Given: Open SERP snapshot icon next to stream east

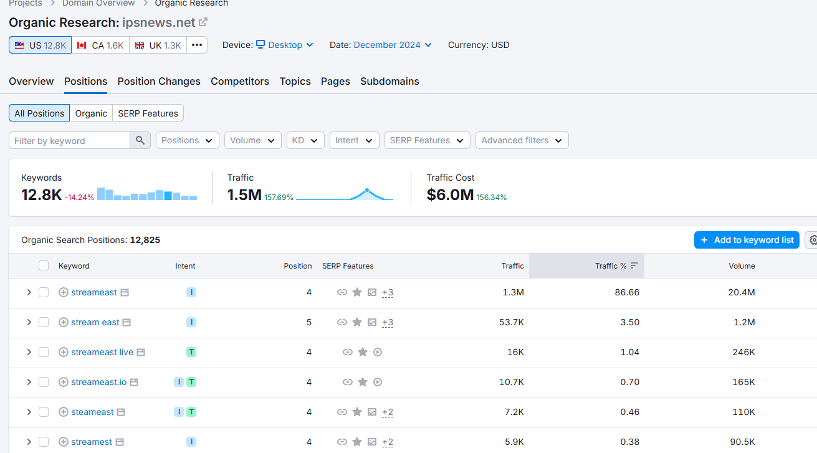Looking at the screenshot, I should click(x=127, y=322).
